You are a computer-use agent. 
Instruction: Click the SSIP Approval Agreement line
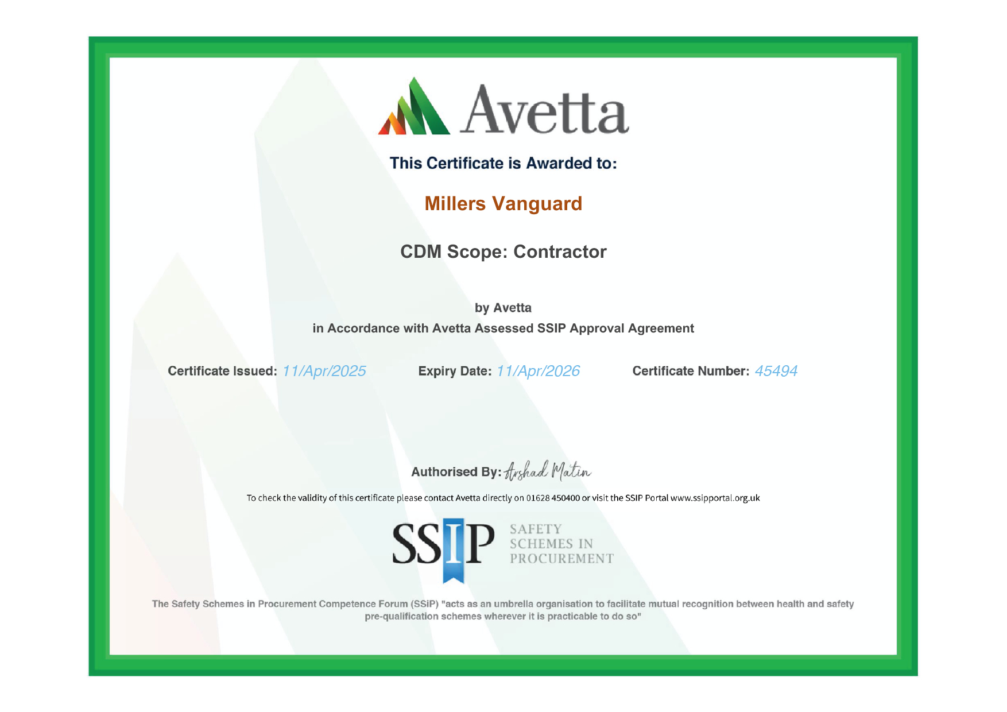503,328
